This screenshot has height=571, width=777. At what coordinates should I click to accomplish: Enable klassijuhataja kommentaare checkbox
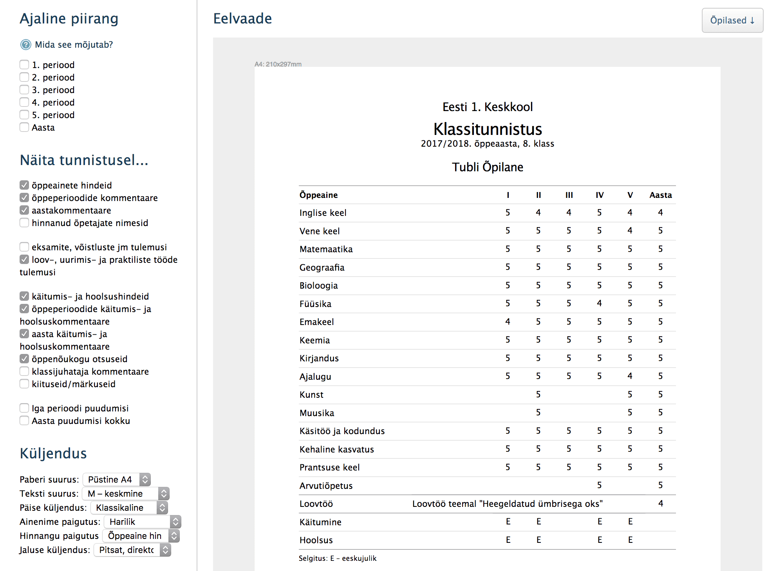tap(24, 371)
